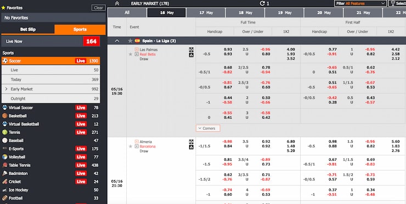
Task: Click Live badge next to Basketball
Action: 81,116
